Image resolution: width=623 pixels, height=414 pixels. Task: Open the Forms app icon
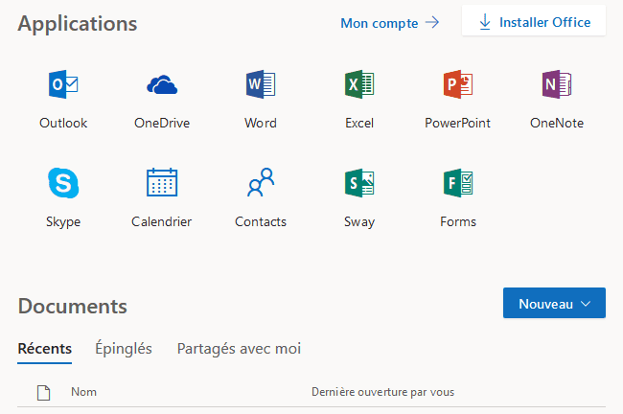tap(458, 183)
